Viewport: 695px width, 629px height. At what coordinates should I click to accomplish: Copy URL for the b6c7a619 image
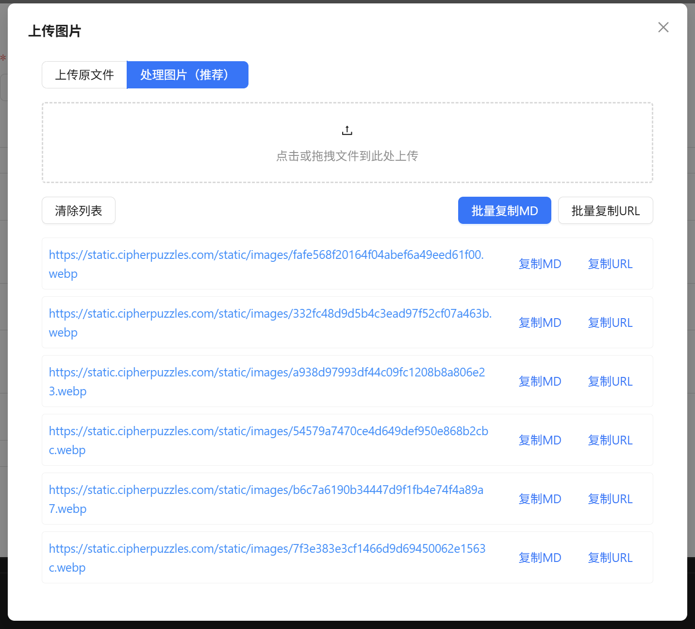point(610,499)
